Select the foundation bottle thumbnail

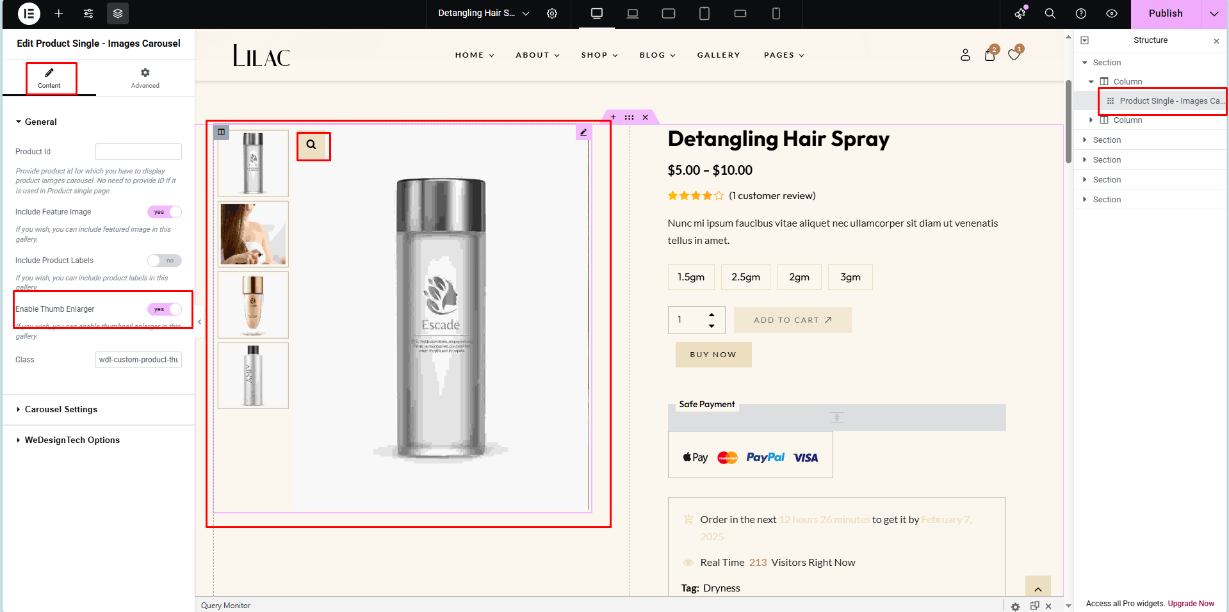click(x=253, y=305)
